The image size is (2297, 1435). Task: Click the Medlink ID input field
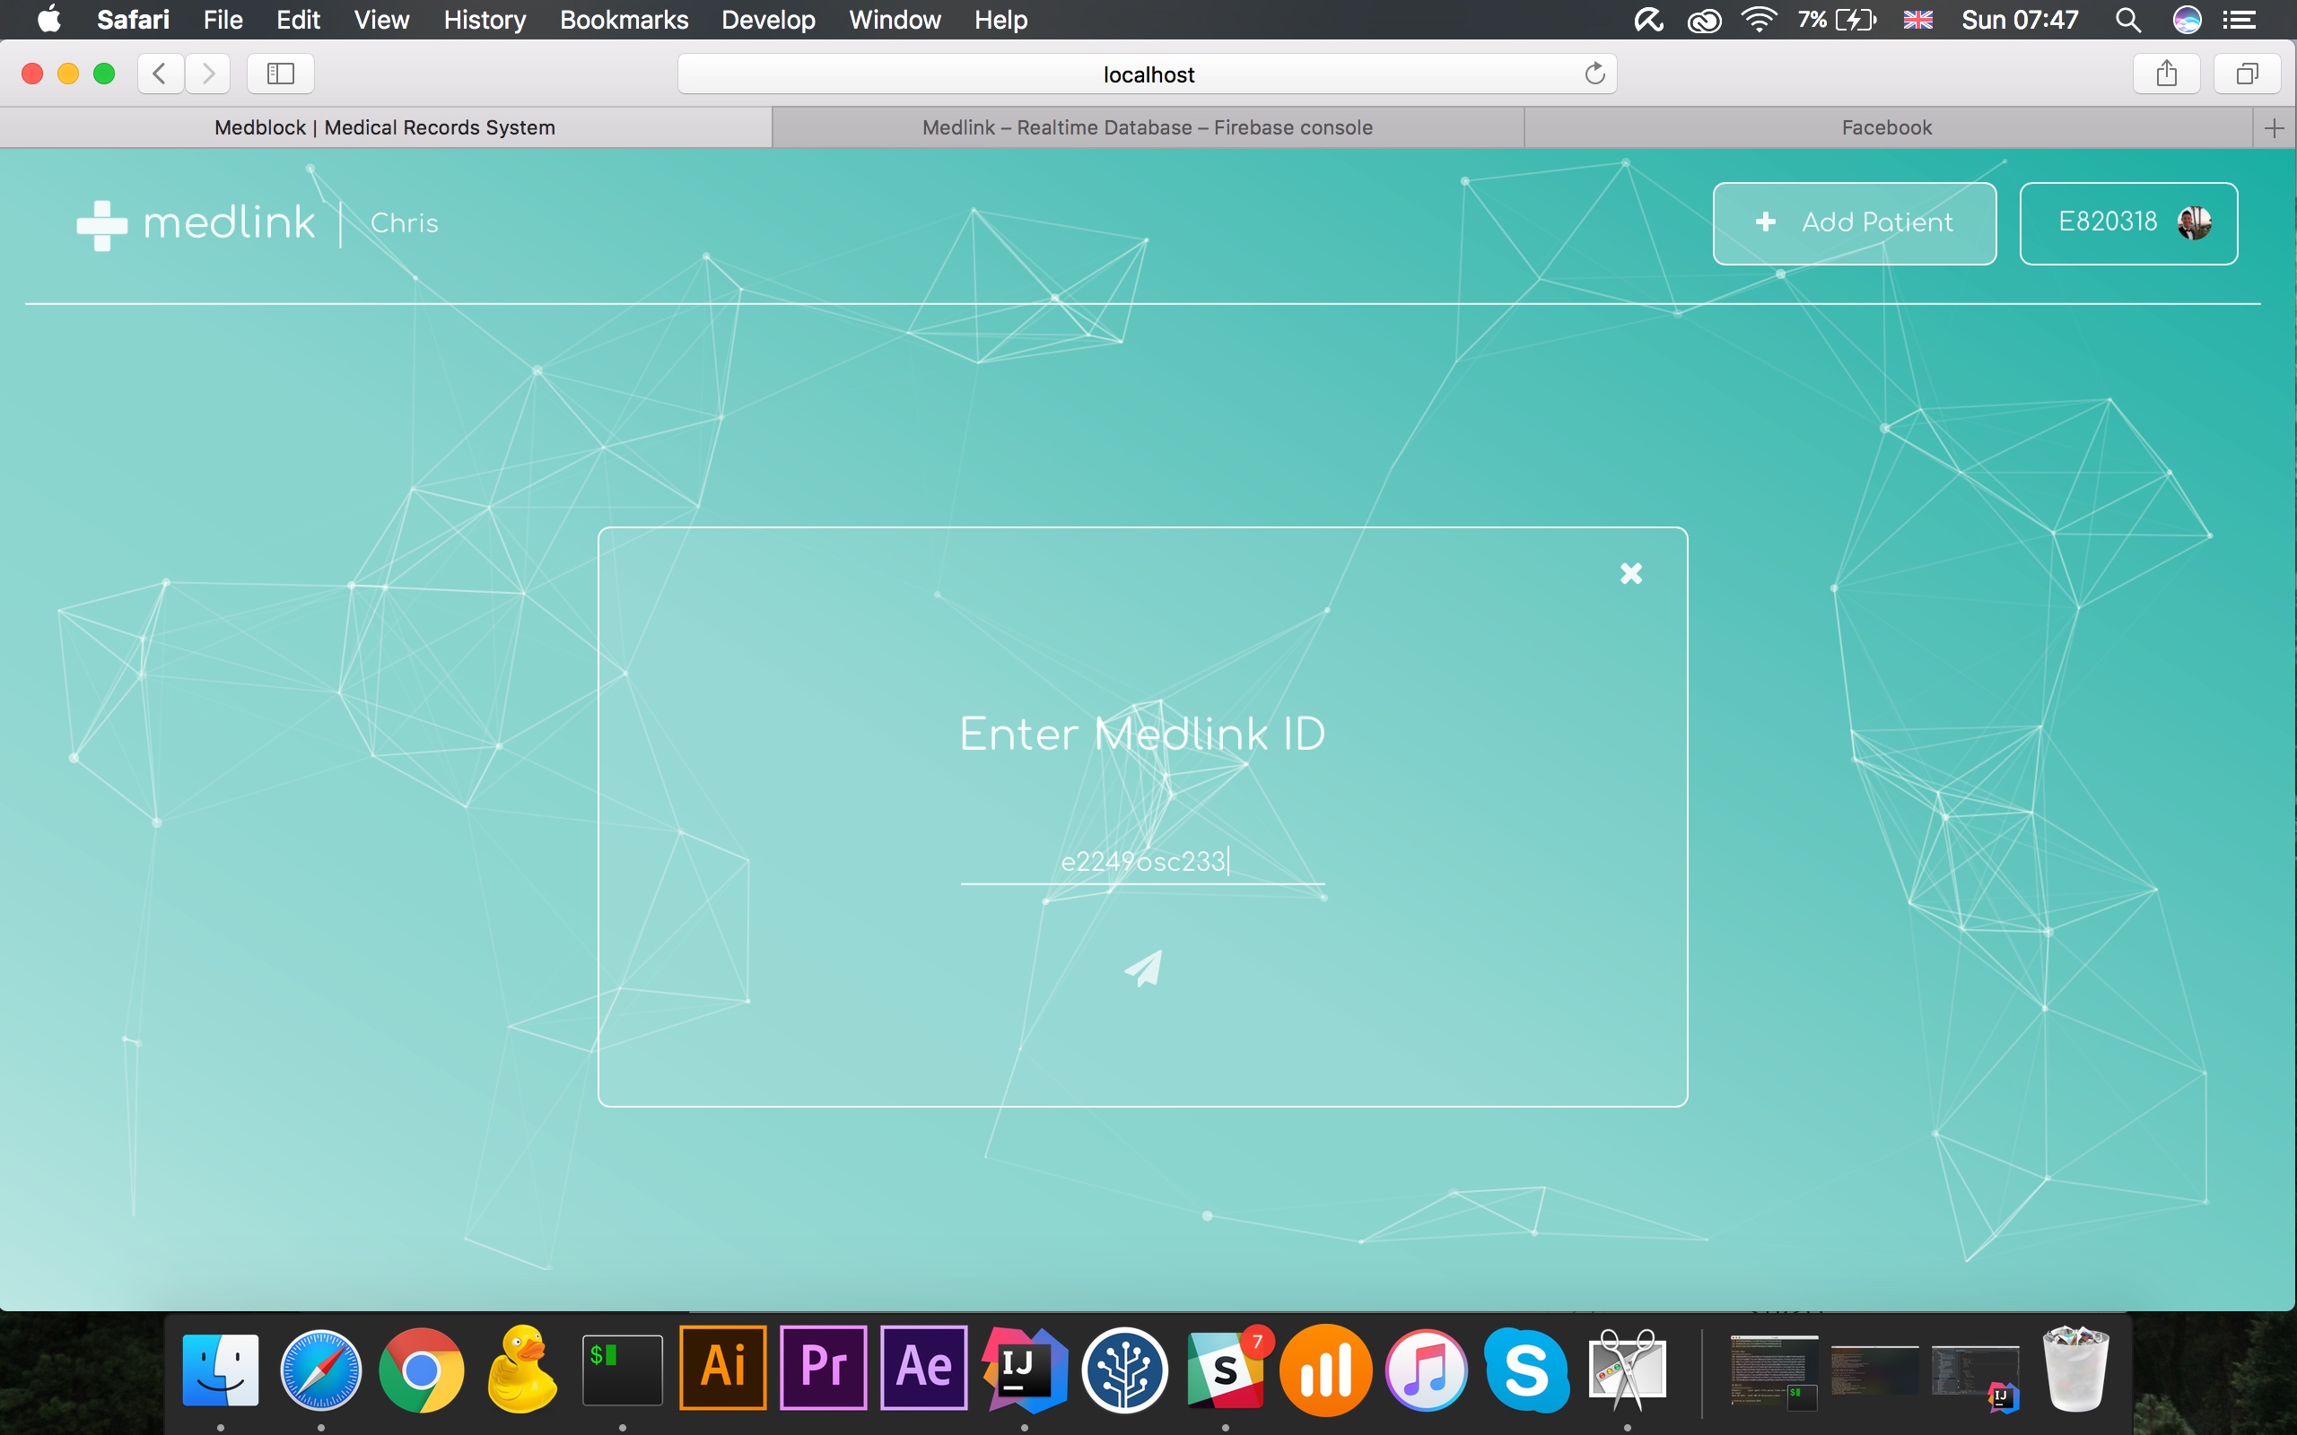coord(1142,862)
